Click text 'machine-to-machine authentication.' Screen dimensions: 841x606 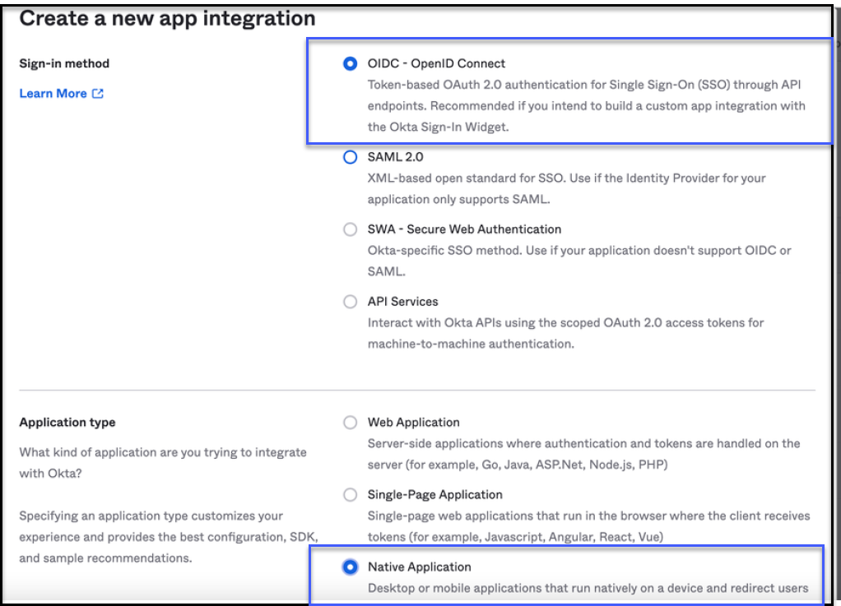tap(471, 344)
